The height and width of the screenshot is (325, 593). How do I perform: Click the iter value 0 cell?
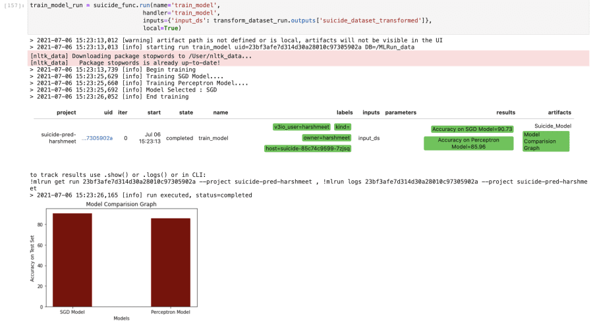point(126,138)
